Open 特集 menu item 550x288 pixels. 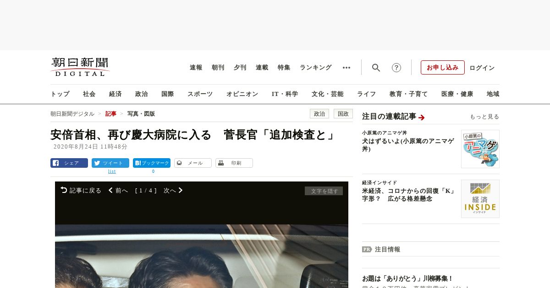[284, 68]
